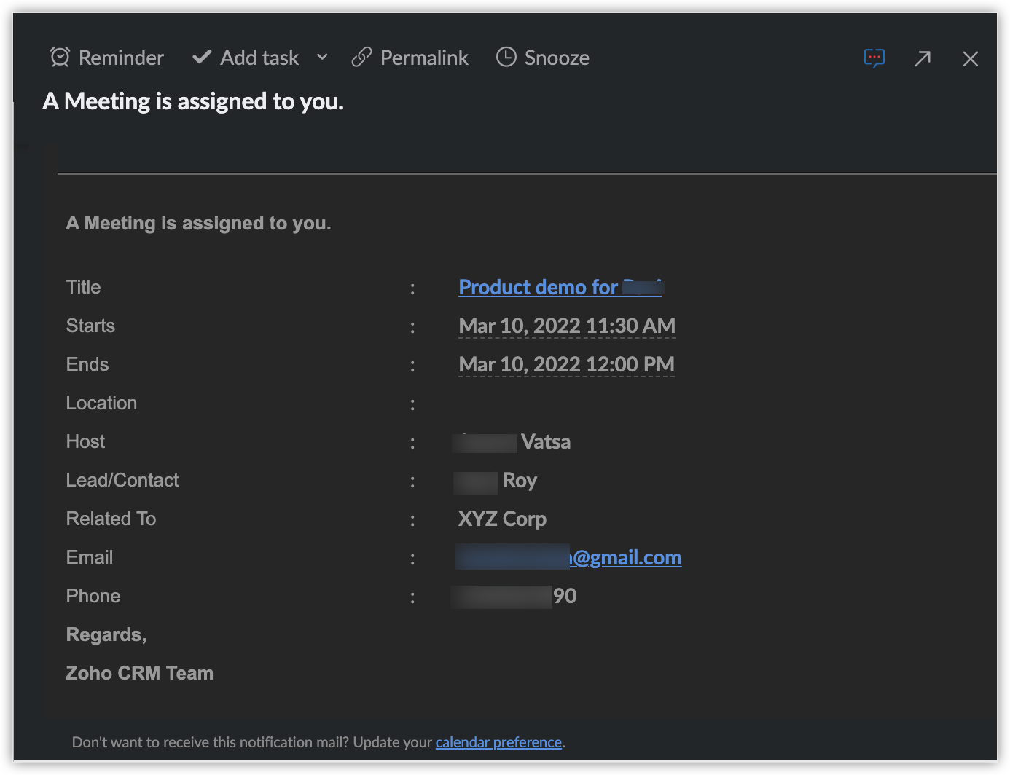Open the blue comment bubble icon
1010x775 pixels.
[x=874, y=58]
